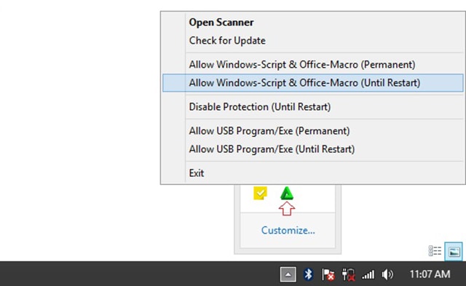This screenshot has width=466, height=286.
Task: Allow Windows-Script & Office-Macro (Until Restart)
Action: [312, 82]
